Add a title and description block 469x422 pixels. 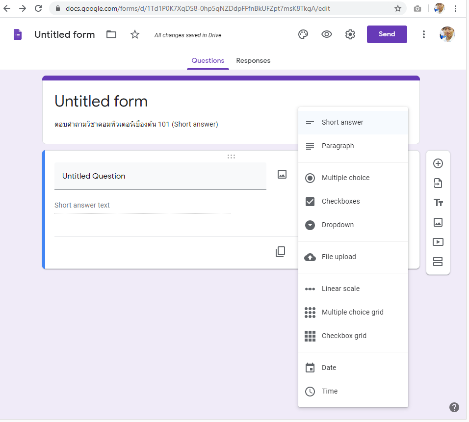coord(438,203)
